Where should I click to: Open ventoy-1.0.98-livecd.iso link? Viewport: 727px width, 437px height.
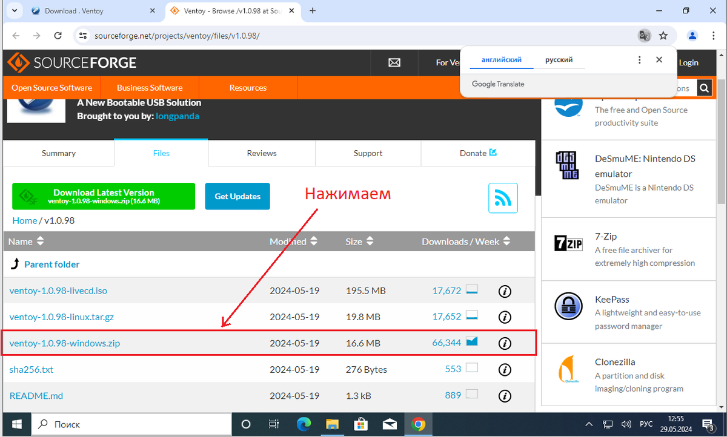click(x=58, y=291)
